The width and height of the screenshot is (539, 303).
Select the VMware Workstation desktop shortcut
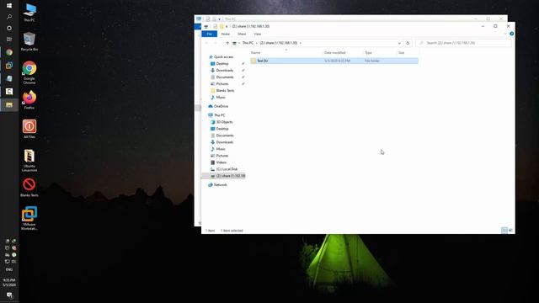point(29,218)
